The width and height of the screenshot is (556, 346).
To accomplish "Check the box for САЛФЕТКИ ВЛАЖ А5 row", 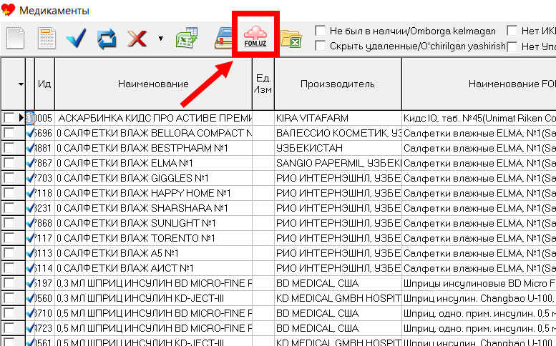I will click(x=9, y=254).
